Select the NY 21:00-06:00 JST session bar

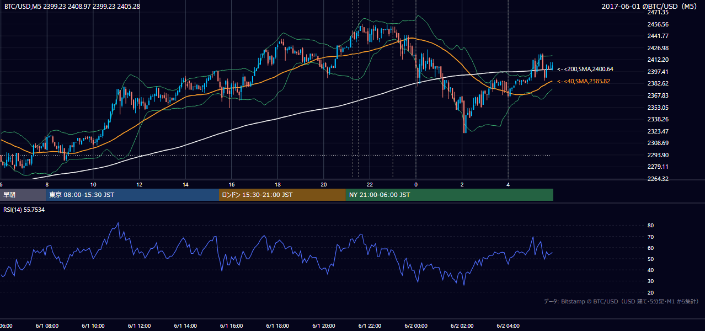click(450, 195)
